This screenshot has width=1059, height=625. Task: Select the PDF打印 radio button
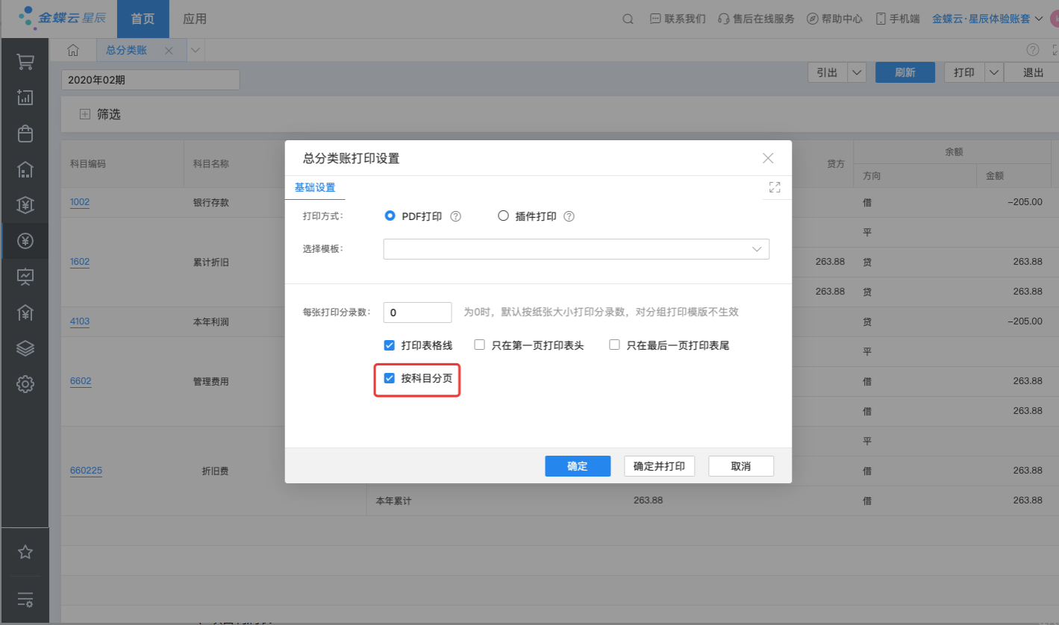(x=390, y=216)
